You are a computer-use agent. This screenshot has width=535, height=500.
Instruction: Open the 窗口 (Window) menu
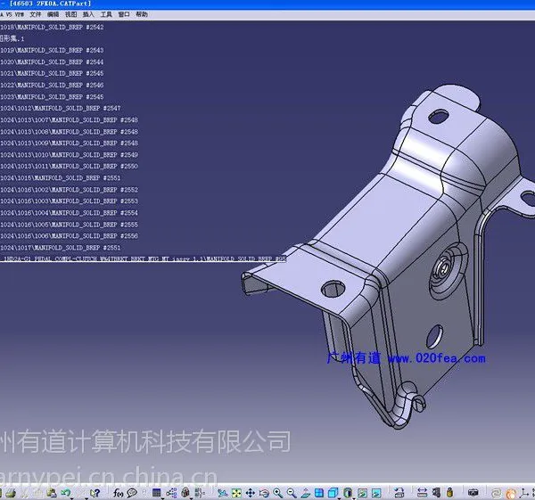124,14
